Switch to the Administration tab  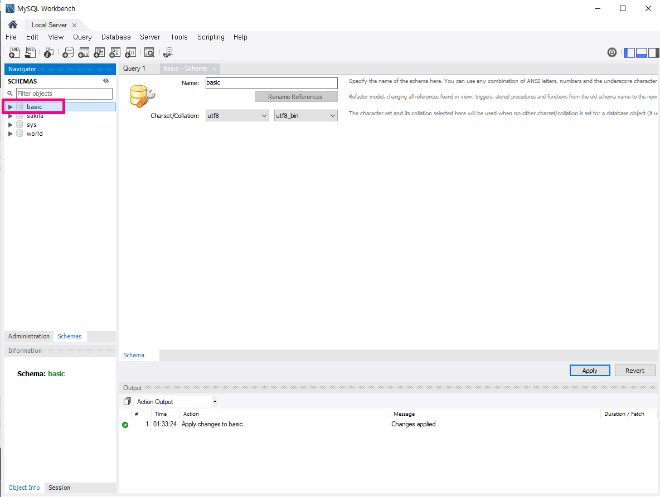click(x=29, y=336)
